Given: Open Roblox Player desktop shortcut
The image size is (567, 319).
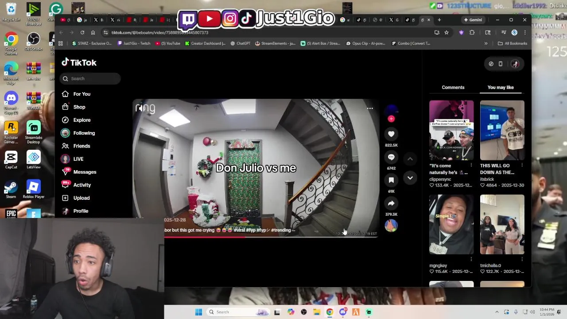Looking at the screenshot, I should tap(34, 190).
